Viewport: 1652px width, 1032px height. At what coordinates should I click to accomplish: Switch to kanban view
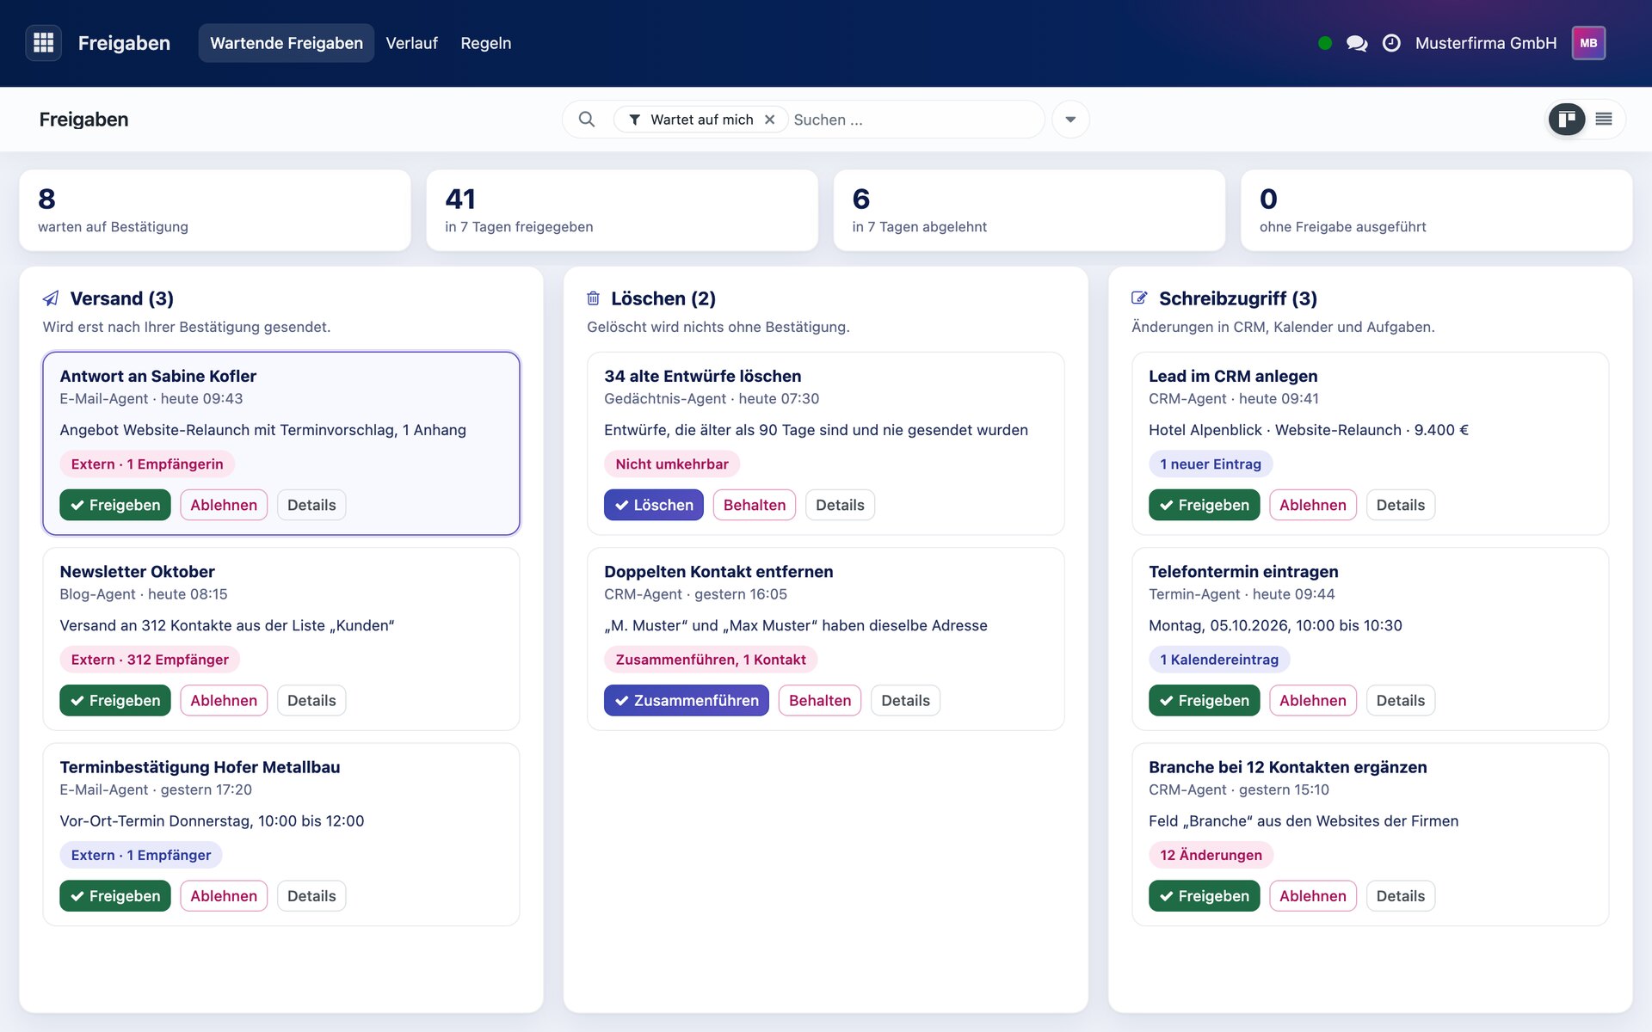[x=1567, y=119]
